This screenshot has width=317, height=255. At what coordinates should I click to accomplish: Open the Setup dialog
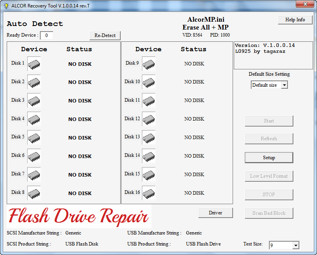269,157
